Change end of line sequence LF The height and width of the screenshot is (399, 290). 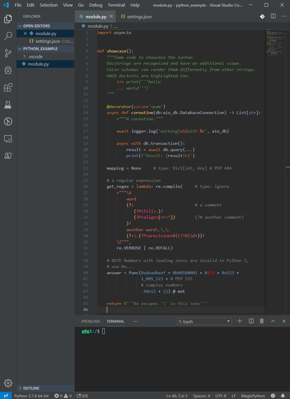tap(233, 396)
